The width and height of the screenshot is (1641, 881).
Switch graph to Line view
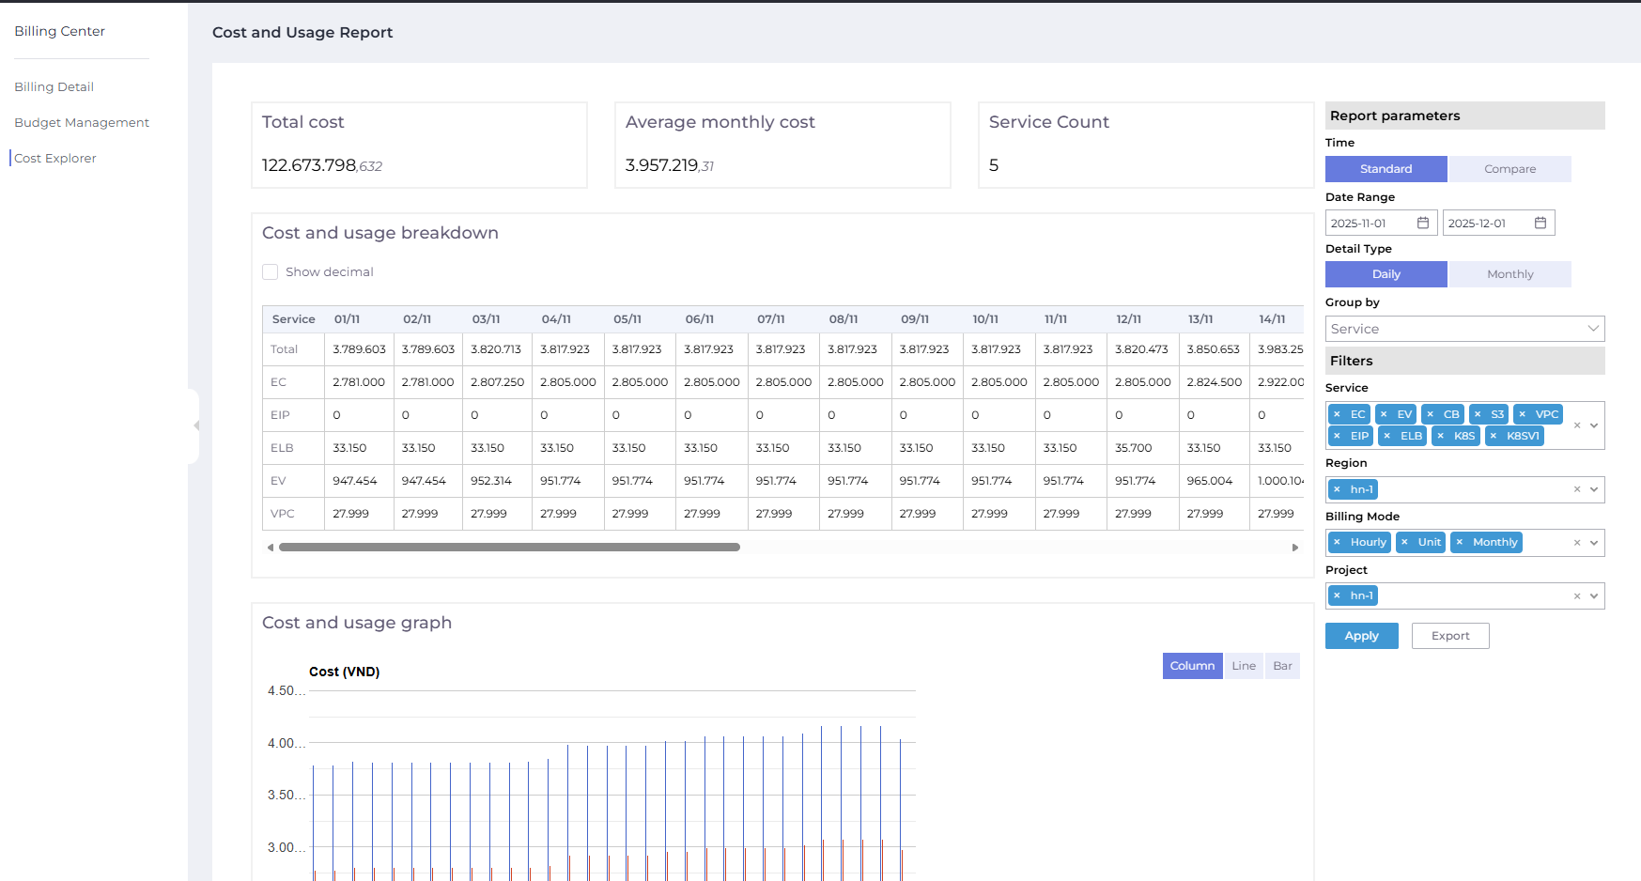(1244, 666)
